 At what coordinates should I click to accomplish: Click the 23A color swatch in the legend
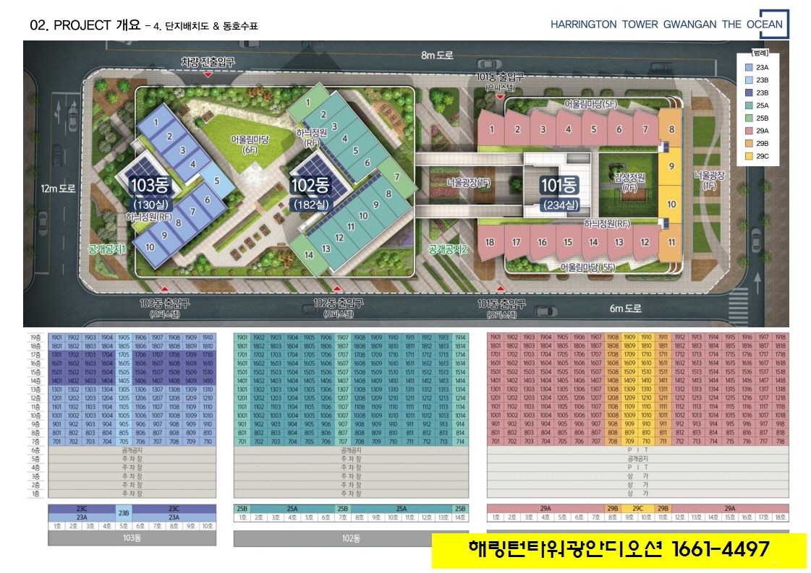(x=748, y=67)
